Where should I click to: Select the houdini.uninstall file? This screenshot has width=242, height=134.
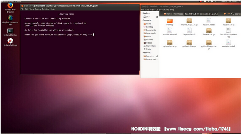click(170, 31)
